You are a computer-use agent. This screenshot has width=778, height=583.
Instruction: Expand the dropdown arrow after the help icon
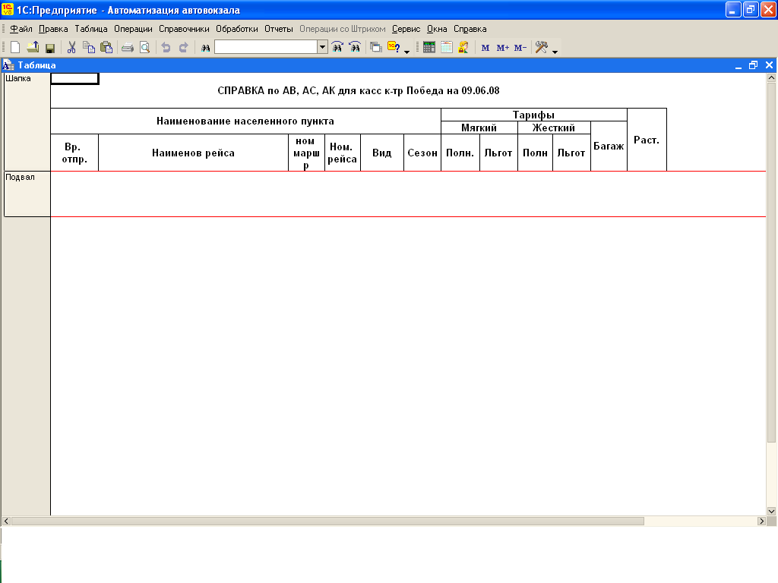[407, 52]
